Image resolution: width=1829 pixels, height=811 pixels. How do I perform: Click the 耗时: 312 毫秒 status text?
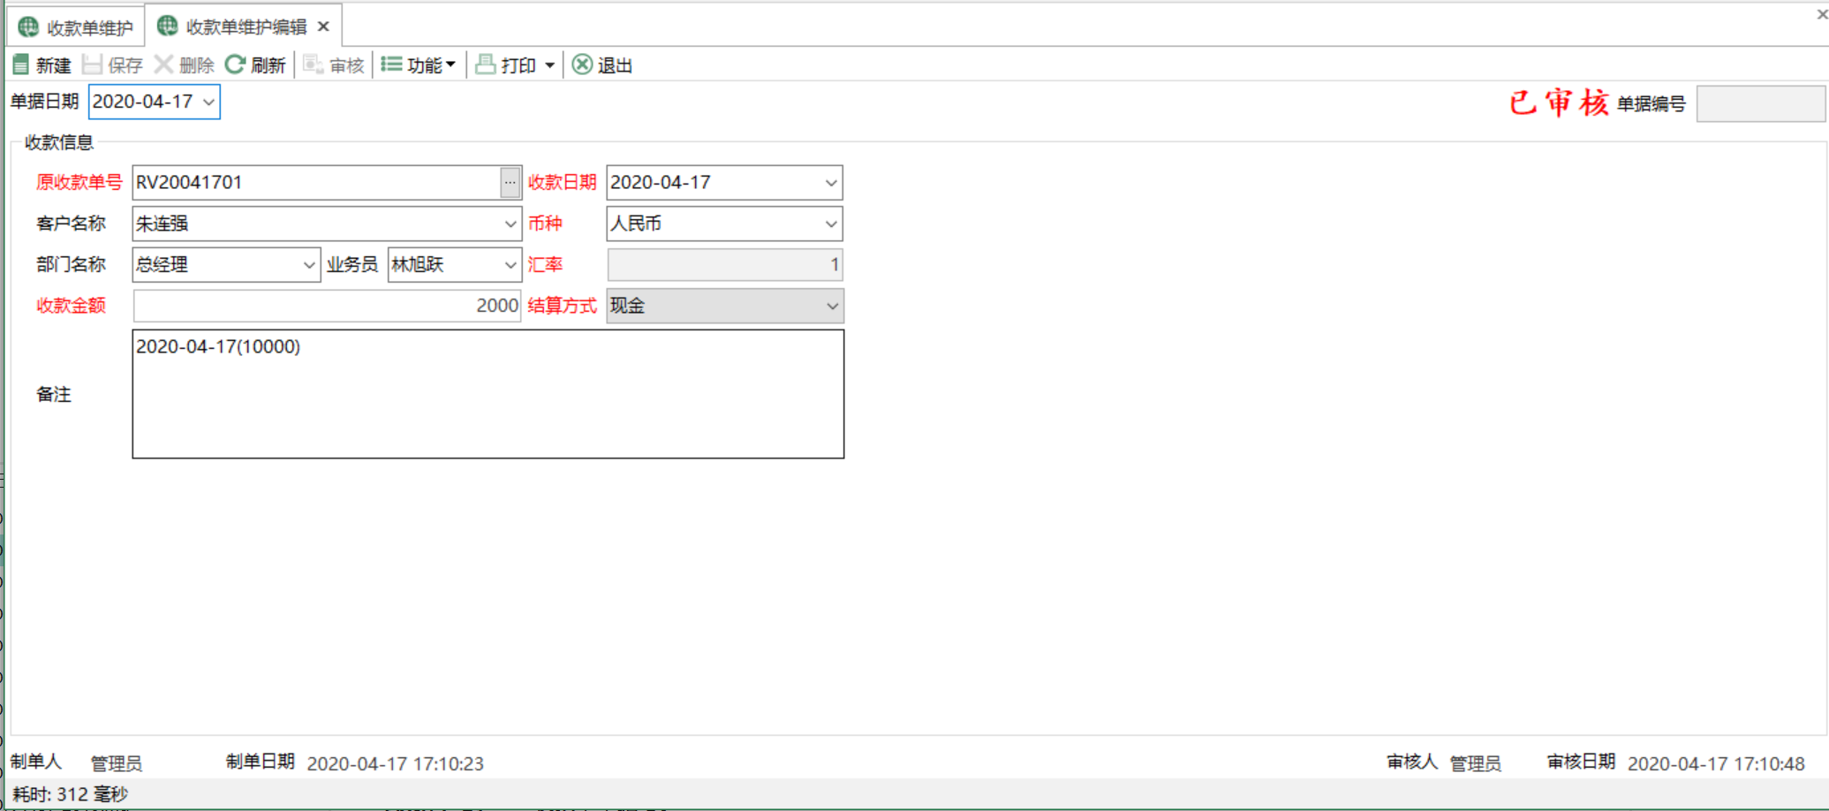[x=70, y=794]
